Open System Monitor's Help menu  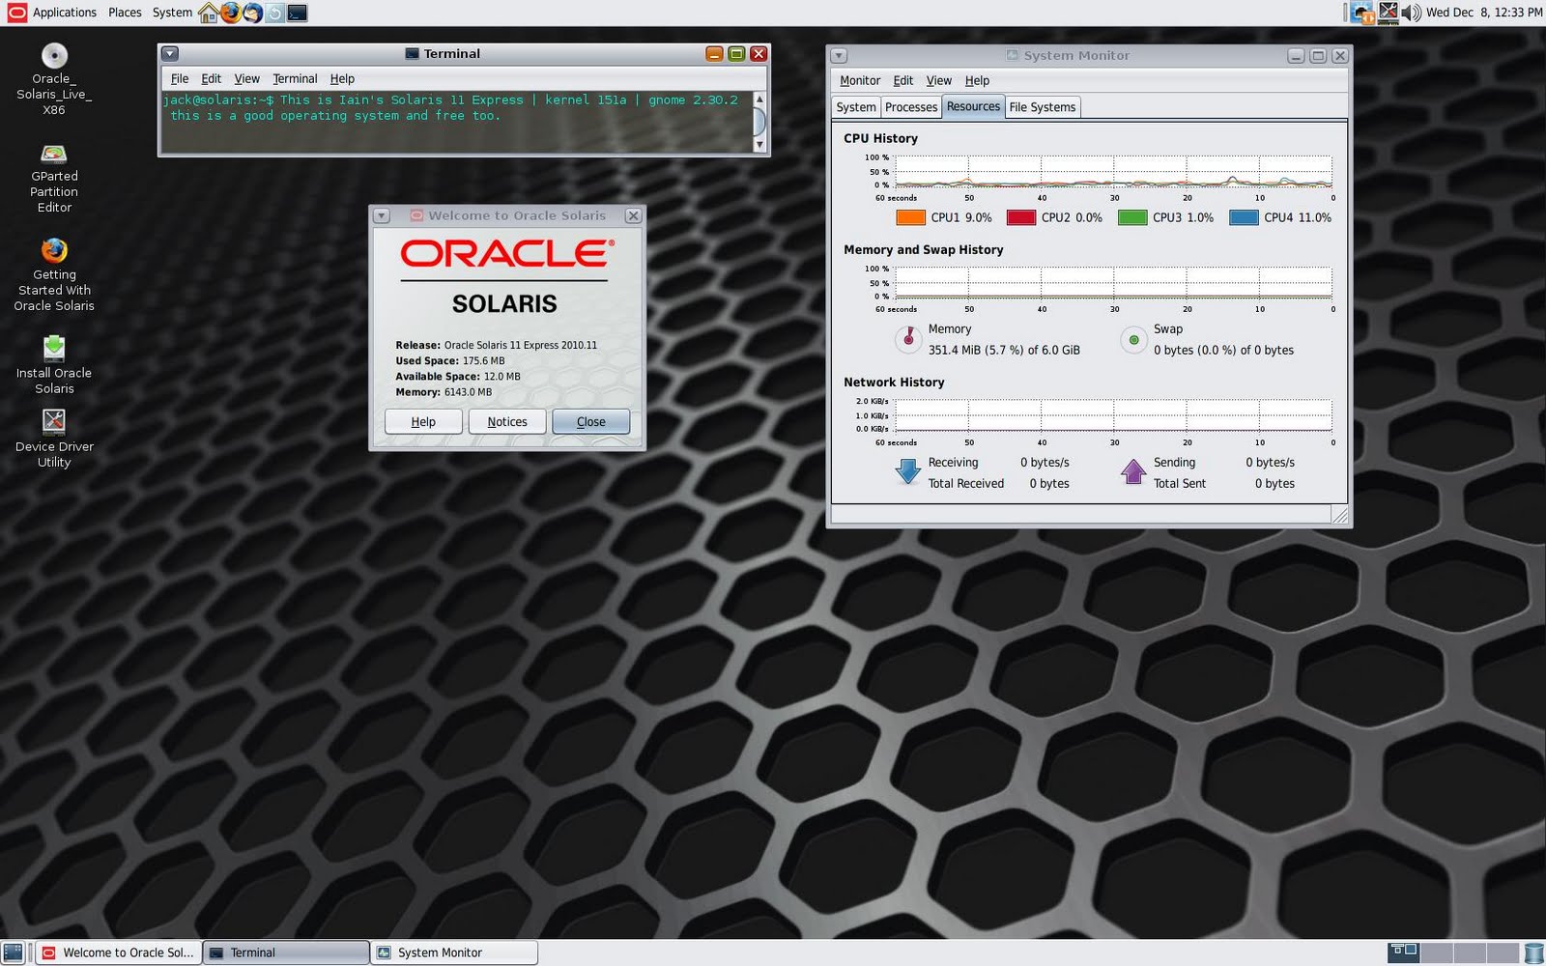coord(977,81)
